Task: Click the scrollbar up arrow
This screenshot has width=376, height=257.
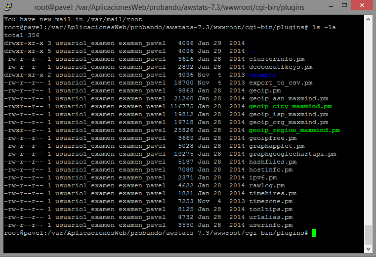Action: (368, 19)
